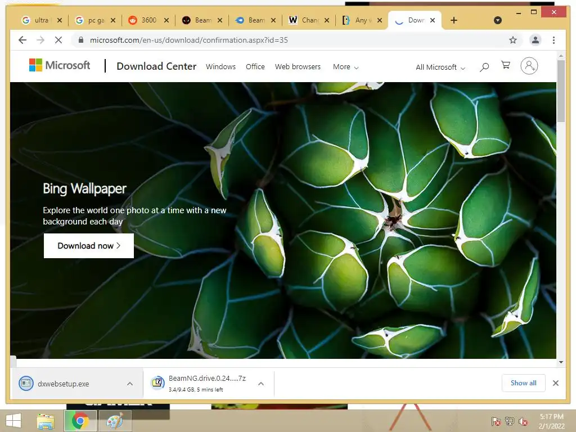Open the Download Center link
Image resolution: width=576 pixels, height=432 pixels.
coord(156,66)
